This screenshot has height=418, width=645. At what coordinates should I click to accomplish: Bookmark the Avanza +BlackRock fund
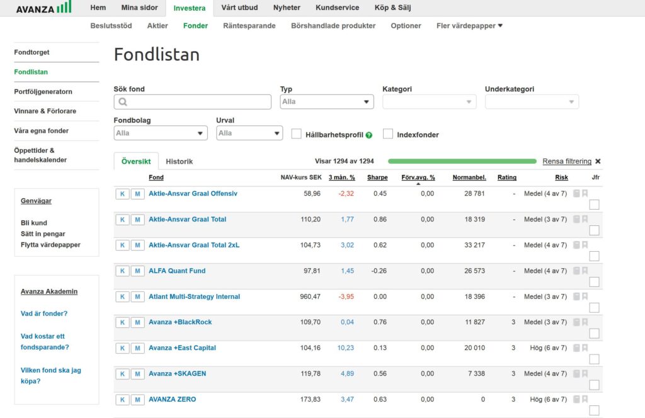(x=585, y=322)
